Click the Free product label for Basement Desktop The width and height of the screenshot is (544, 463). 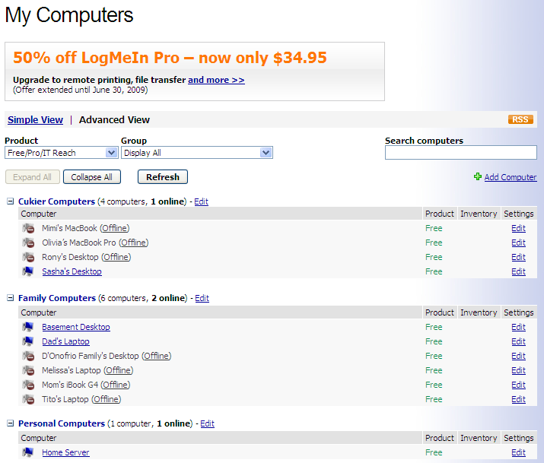pyautogui.click(x=434, y=327)
